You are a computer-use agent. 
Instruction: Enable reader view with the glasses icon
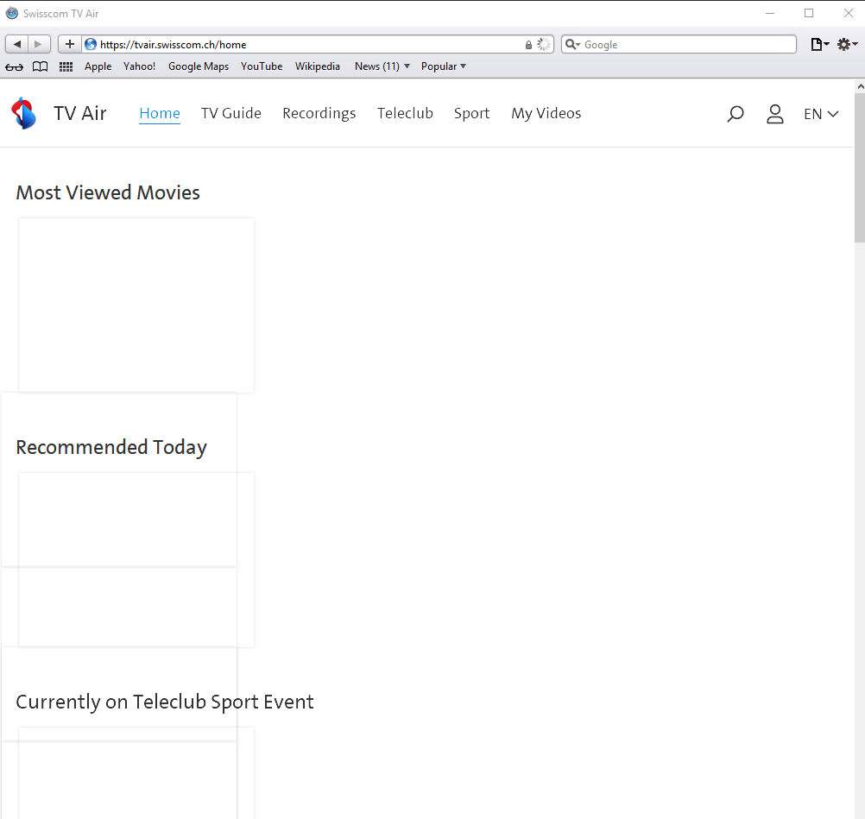pyautogui.click(x=14, y=66)
